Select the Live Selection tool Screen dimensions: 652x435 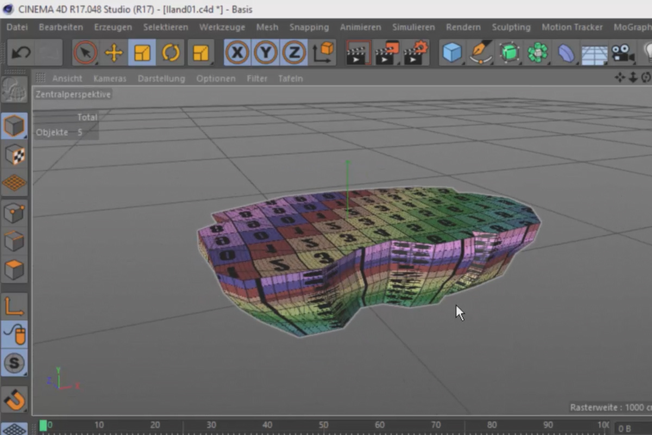pos(85,52)
